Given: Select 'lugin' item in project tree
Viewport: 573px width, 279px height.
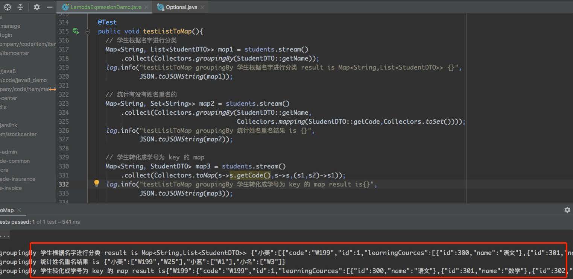Looking at the screenshot, I should [6, 35].
